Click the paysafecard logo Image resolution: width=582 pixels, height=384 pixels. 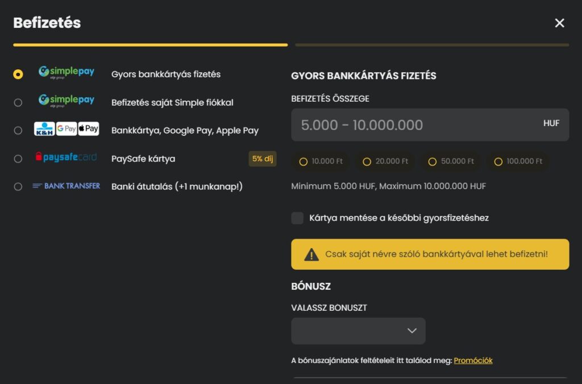coord(66,157)
